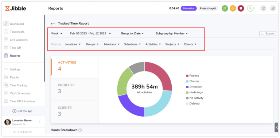Open the Activities filter dropdown
The image size is (280, 138).
pos(153,44)
